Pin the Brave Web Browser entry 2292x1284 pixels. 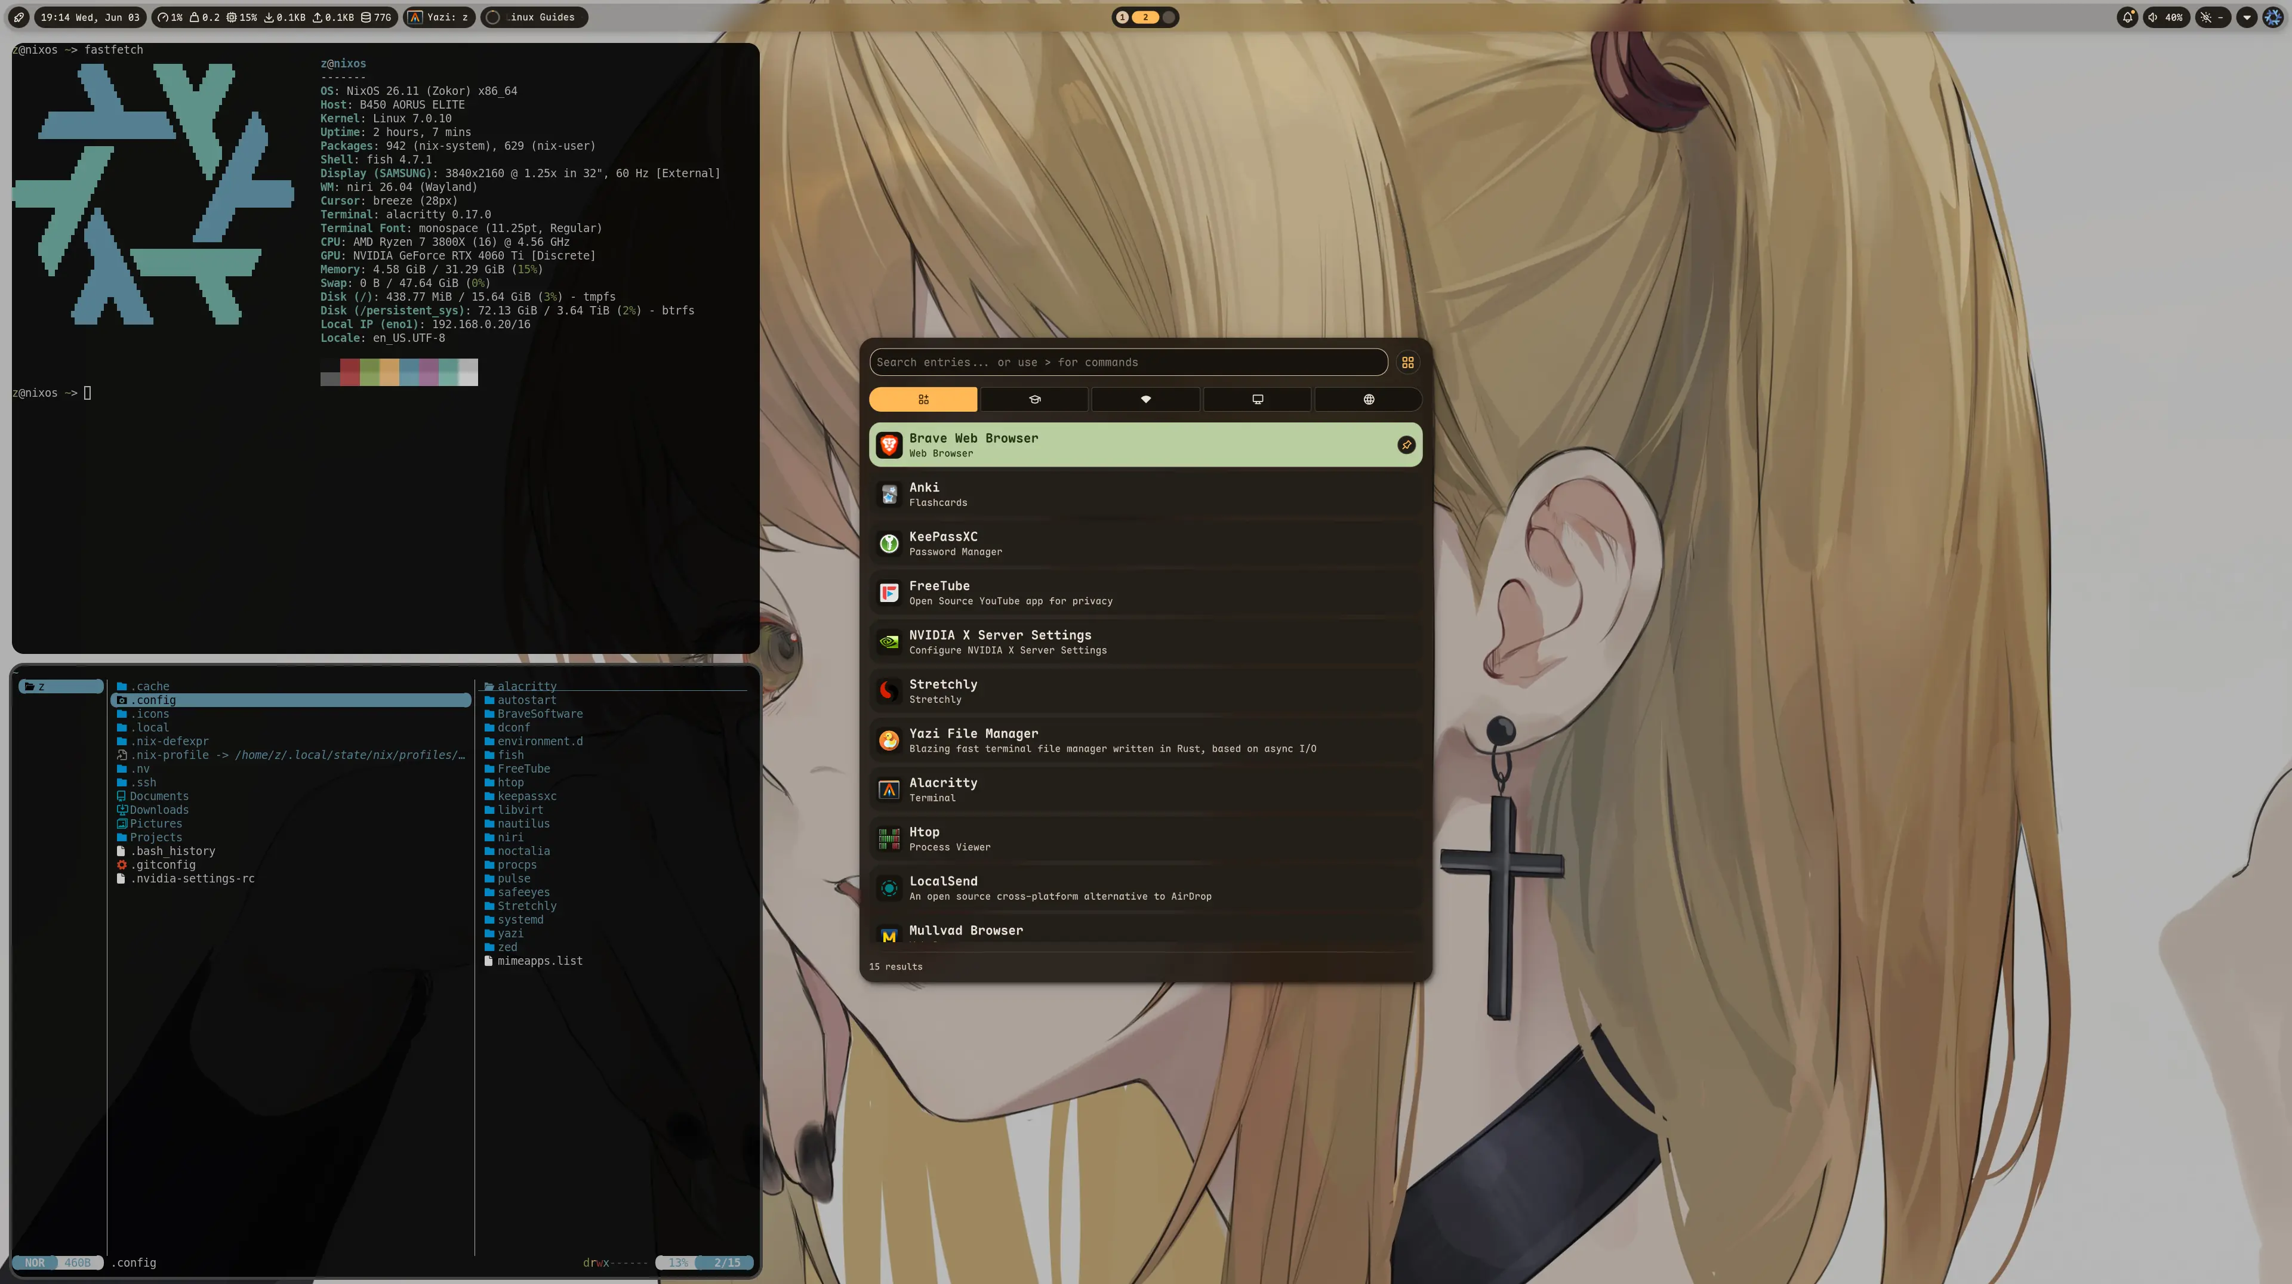click(1406, 445)
